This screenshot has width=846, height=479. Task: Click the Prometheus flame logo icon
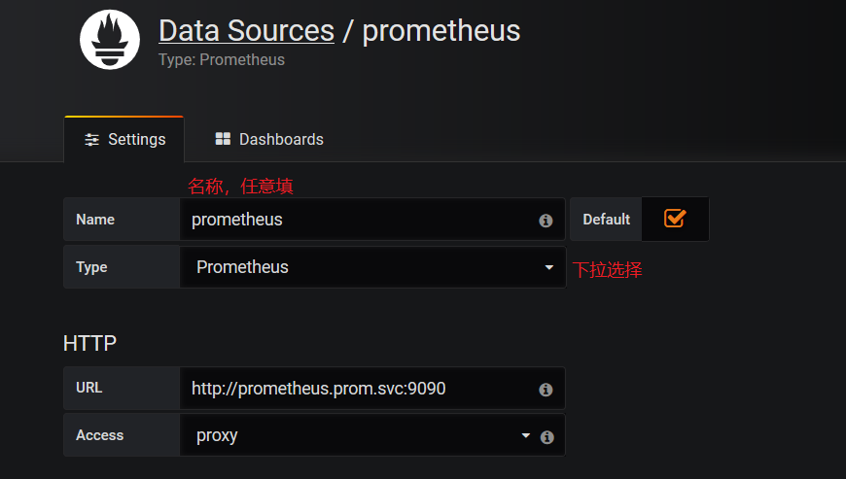click(x=110, y=40)
